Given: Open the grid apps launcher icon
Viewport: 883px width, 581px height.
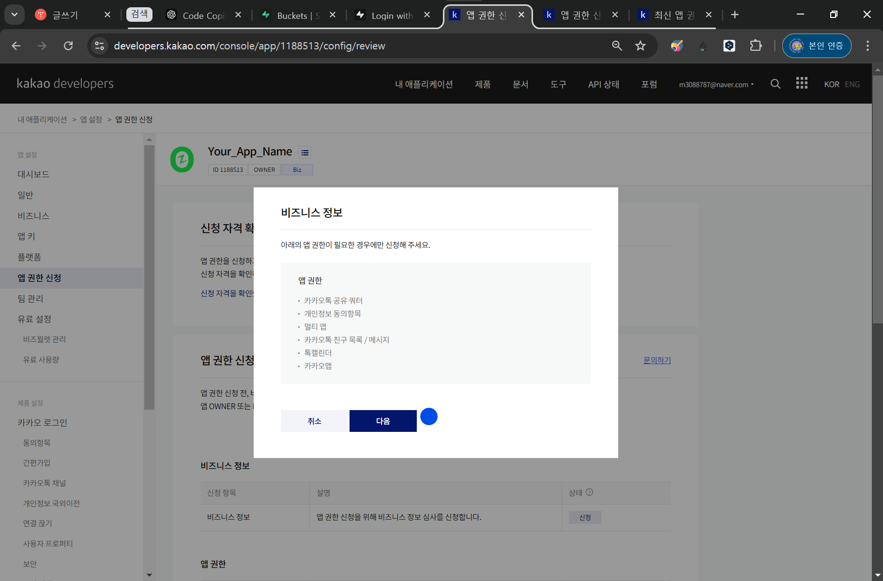Looking at the screenshot, I should 802,83.
